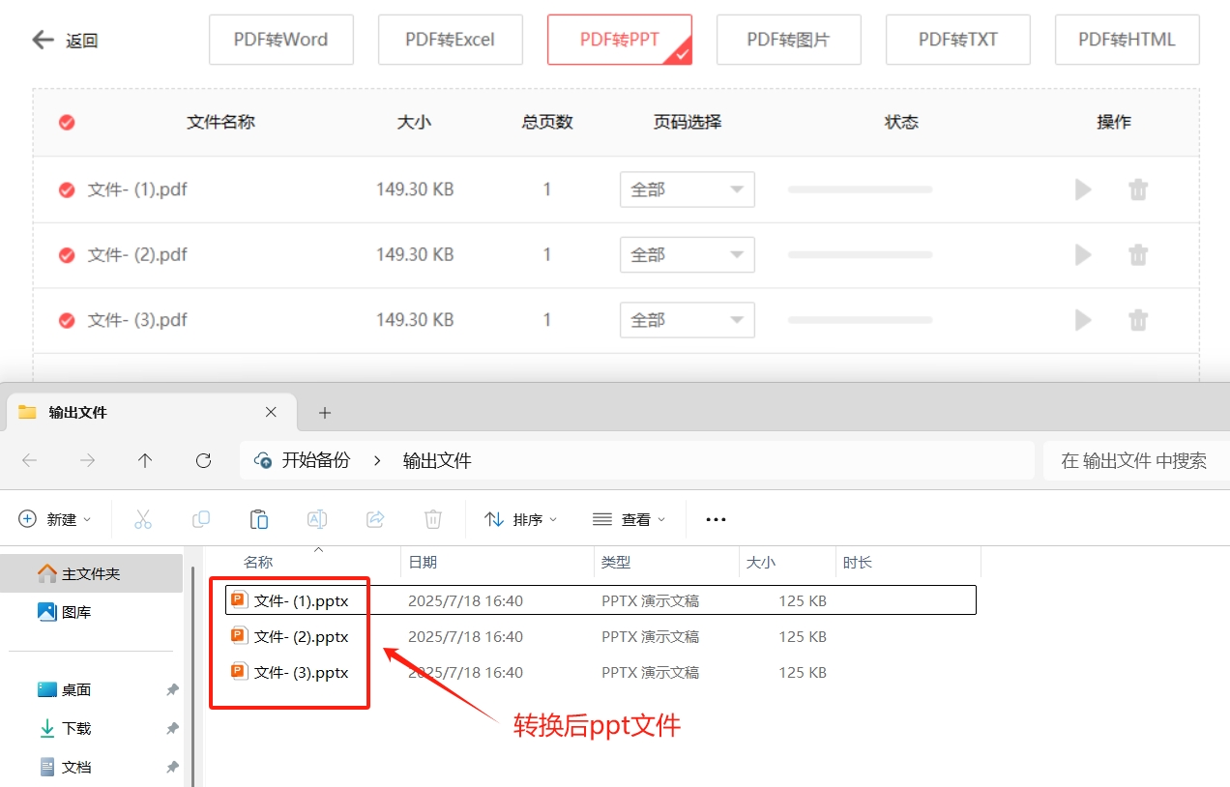Uncheck the selection circle for 文件- (1).pdf
Viewport: 1230px width, 787px height.
(x=66, y=189)
